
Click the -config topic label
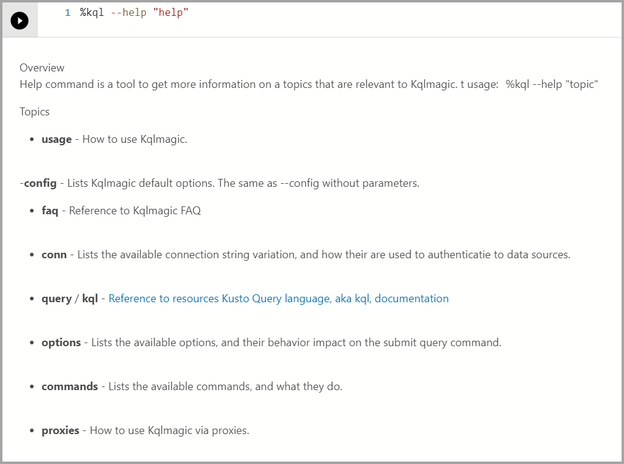(38, 183)
